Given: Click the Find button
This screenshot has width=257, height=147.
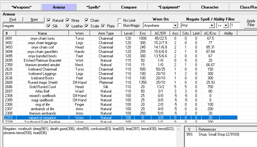Looking at the screenshot, I should 12,20.
